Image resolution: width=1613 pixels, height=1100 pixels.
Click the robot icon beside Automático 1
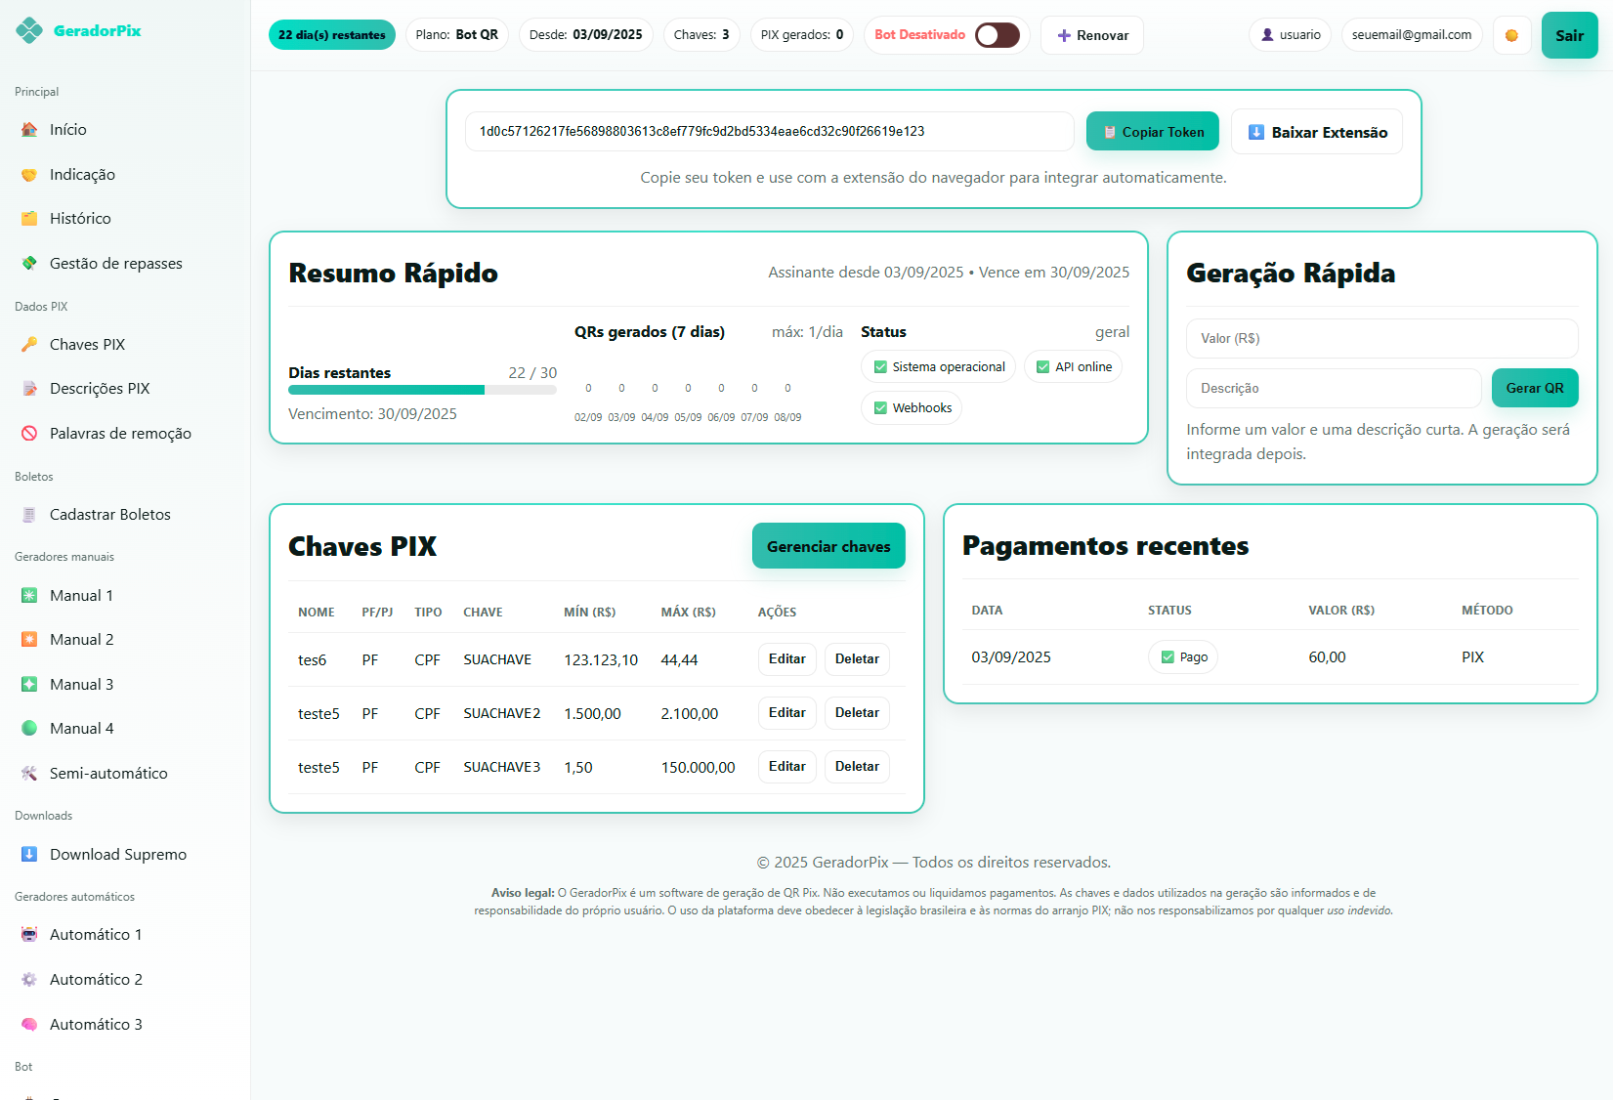[x=29, y=935]
